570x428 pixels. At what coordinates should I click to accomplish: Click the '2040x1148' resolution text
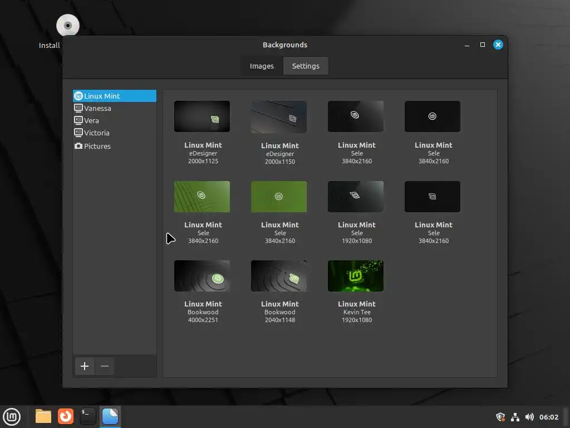click(x=280, y=320)
